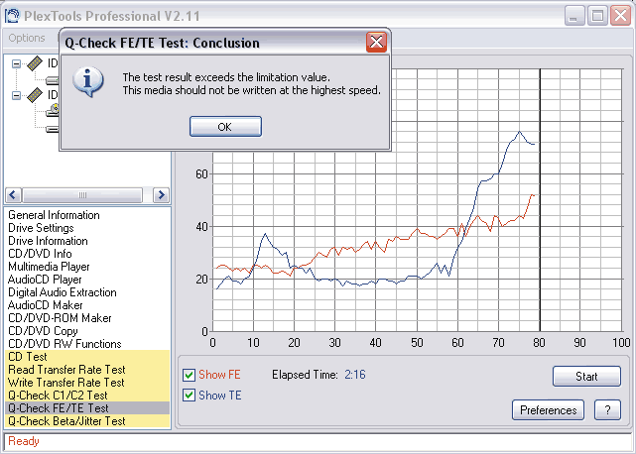Open Preferences

tap(549, 410)
